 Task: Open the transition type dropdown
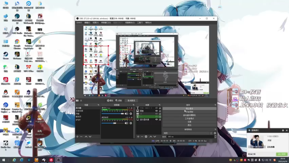(187, 133)
